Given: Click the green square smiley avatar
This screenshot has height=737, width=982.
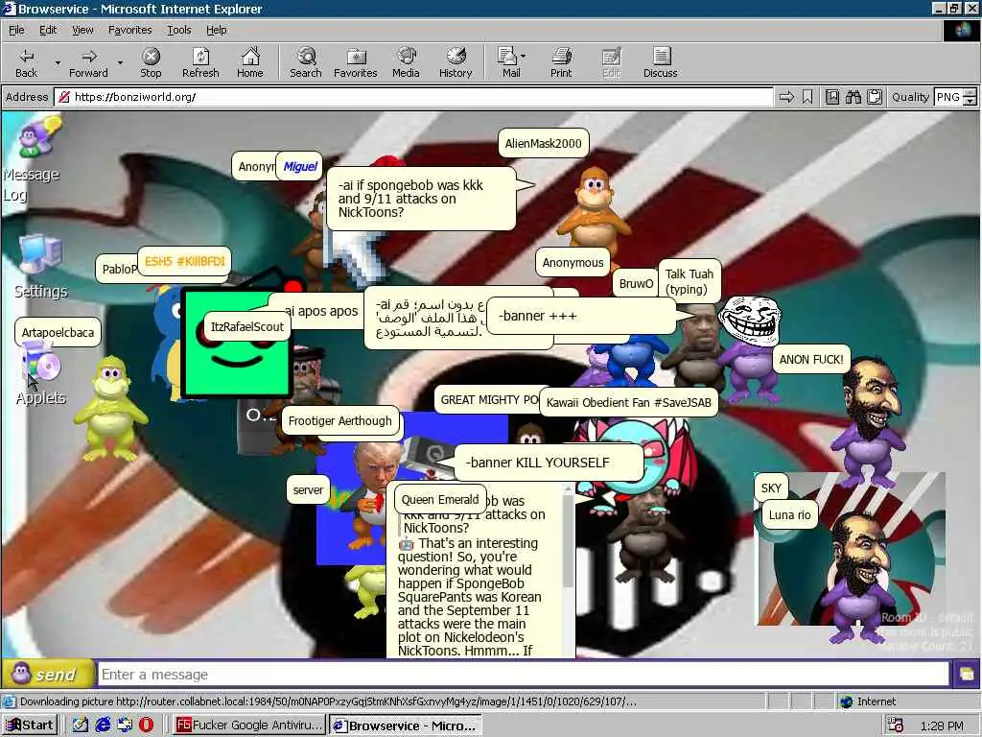Looking at the screenshot, I should (x=237, y=343).
